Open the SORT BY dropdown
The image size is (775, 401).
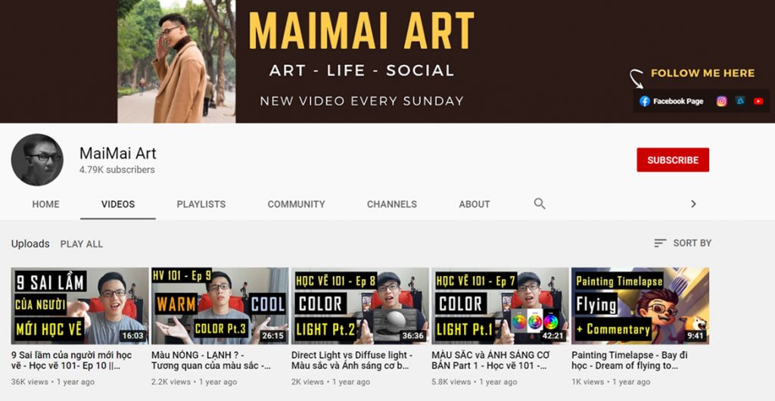click(x=683, y=243)
